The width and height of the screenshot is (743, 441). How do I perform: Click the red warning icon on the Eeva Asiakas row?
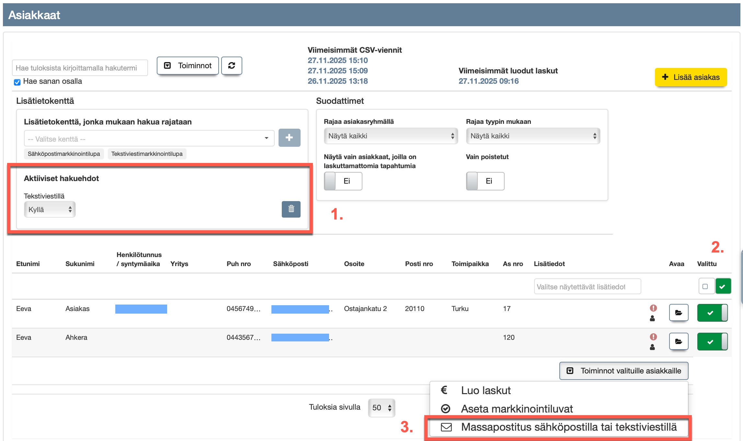(x=653, y=308)
